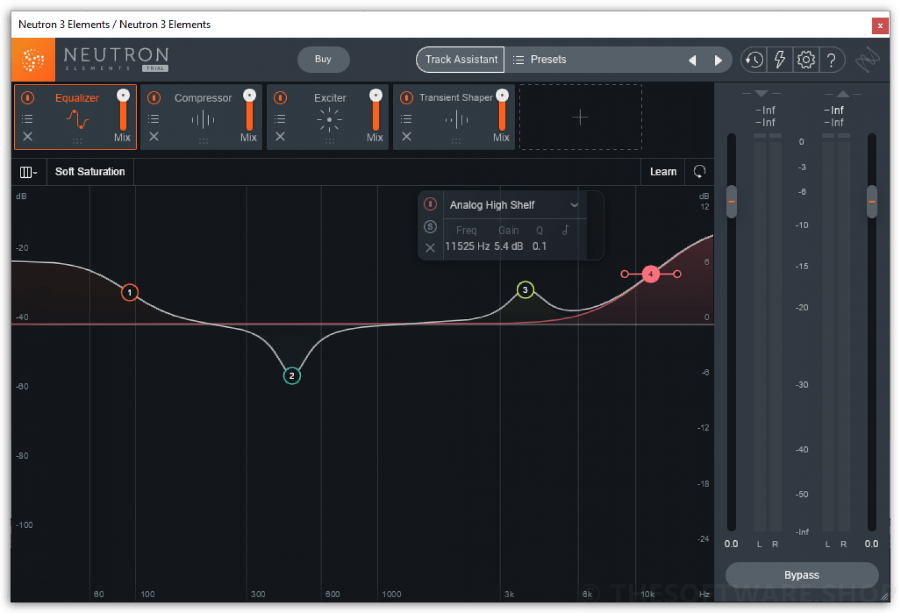Image resolution: width=901 pixels, height=613 pixels.
Task: Click the Transient Shaper module label
Action: [456, 97]
